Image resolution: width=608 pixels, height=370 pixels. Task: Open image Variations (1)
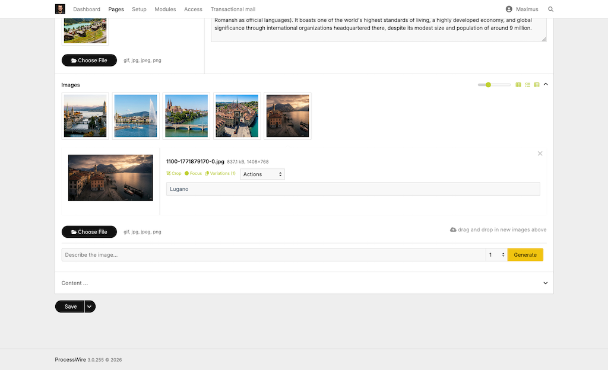pos(220,174)
